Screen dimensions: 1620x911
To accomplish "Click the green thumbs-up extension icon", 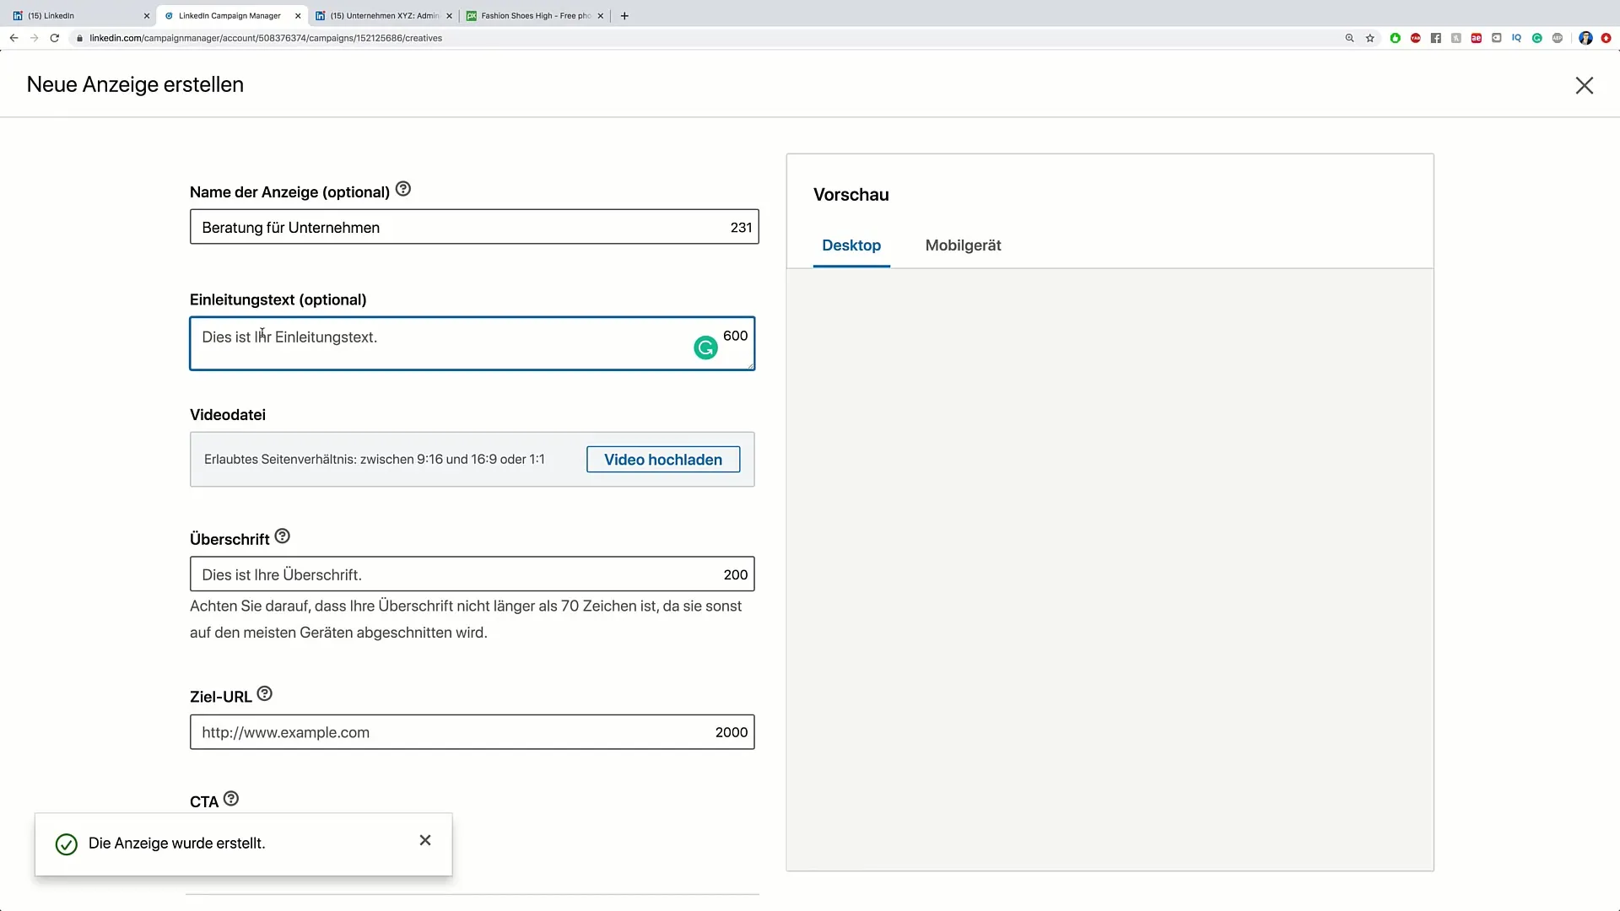I will [1396, 38].
